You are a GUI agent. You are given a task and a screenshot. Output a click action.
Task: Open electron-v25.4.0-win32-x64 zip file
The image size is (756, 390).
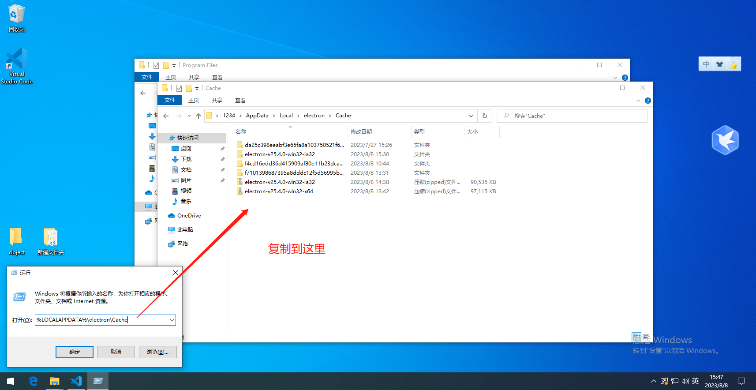pyautogui.click(x=279, y=191)
